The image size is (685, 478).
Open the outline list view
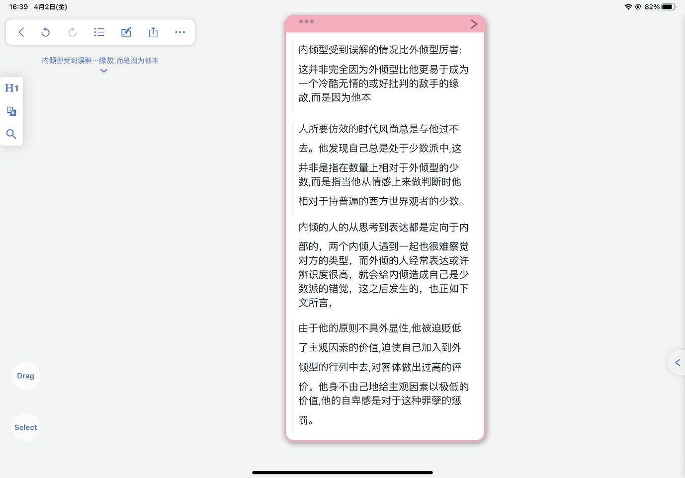tap(99, 32)
